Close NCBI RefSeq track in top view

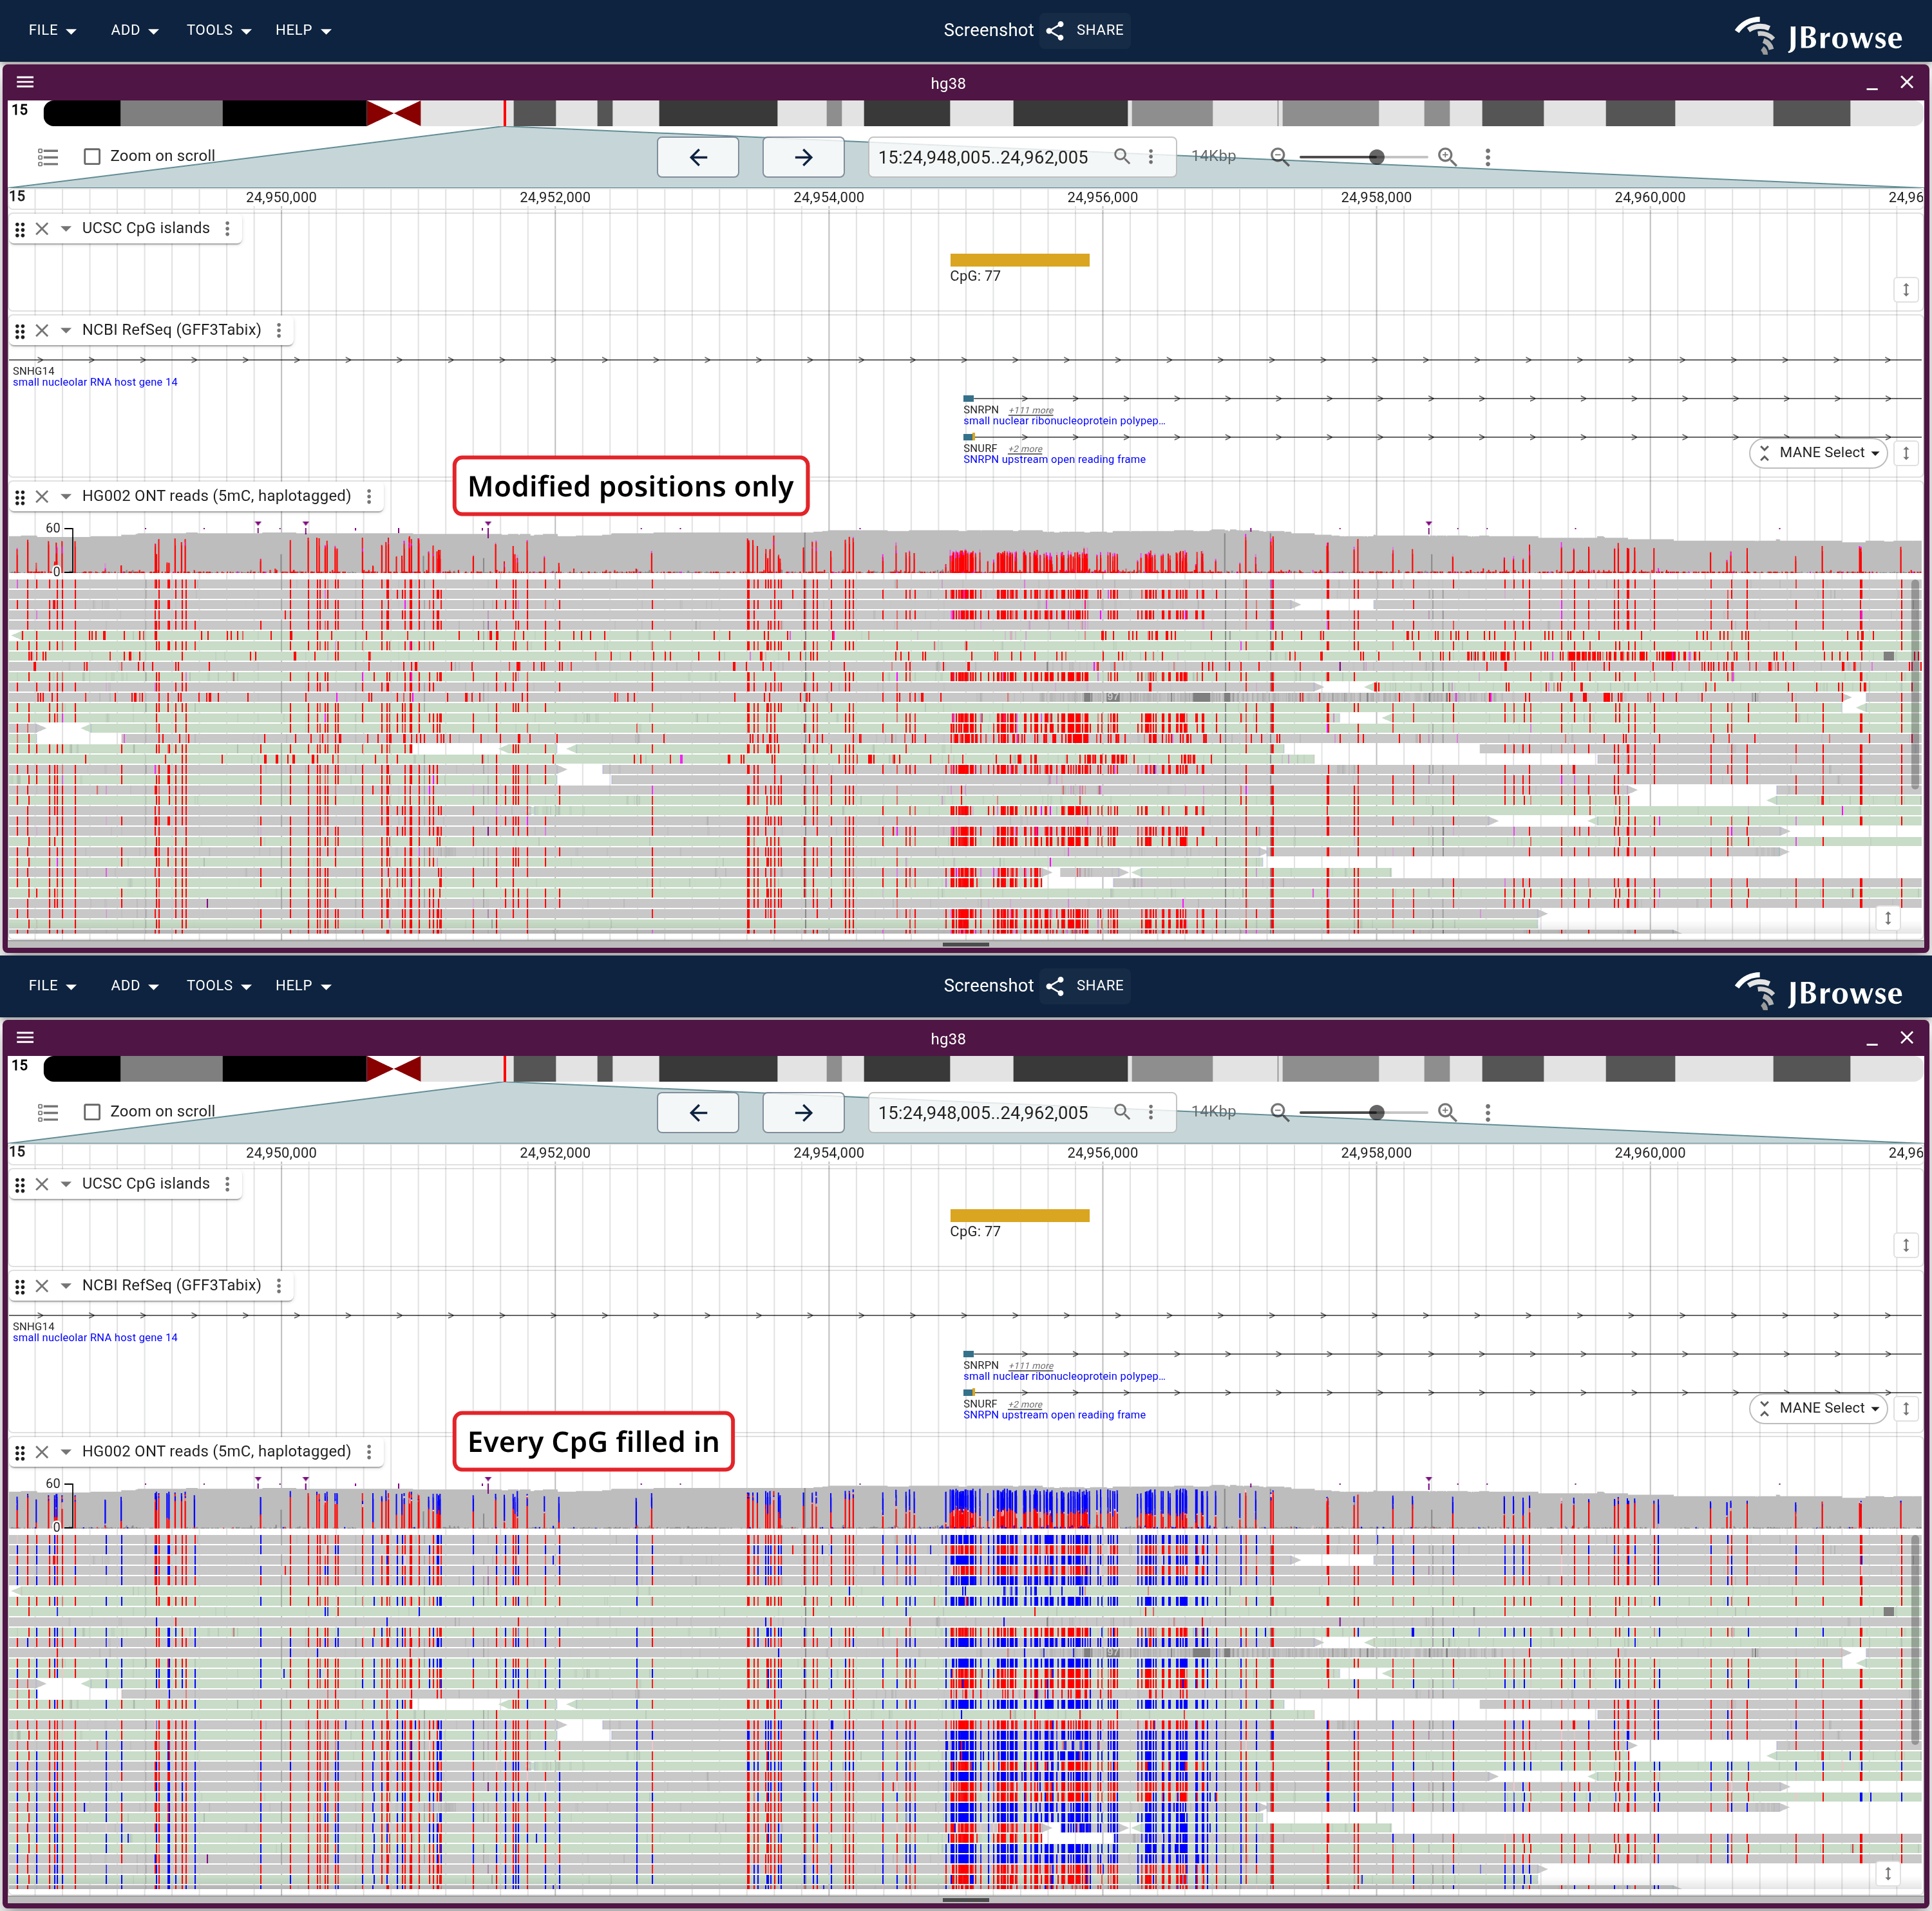point(42,330)
